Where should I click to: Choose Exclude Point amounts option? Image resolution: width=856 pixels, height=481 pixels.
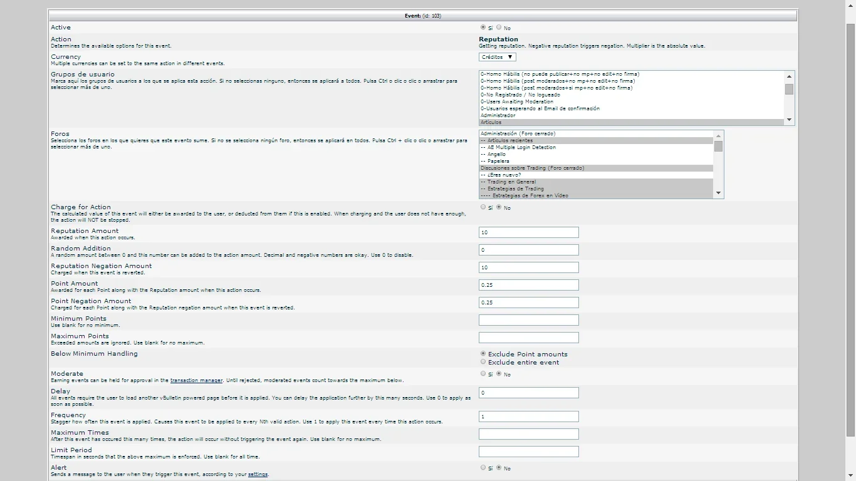point(483,354)
